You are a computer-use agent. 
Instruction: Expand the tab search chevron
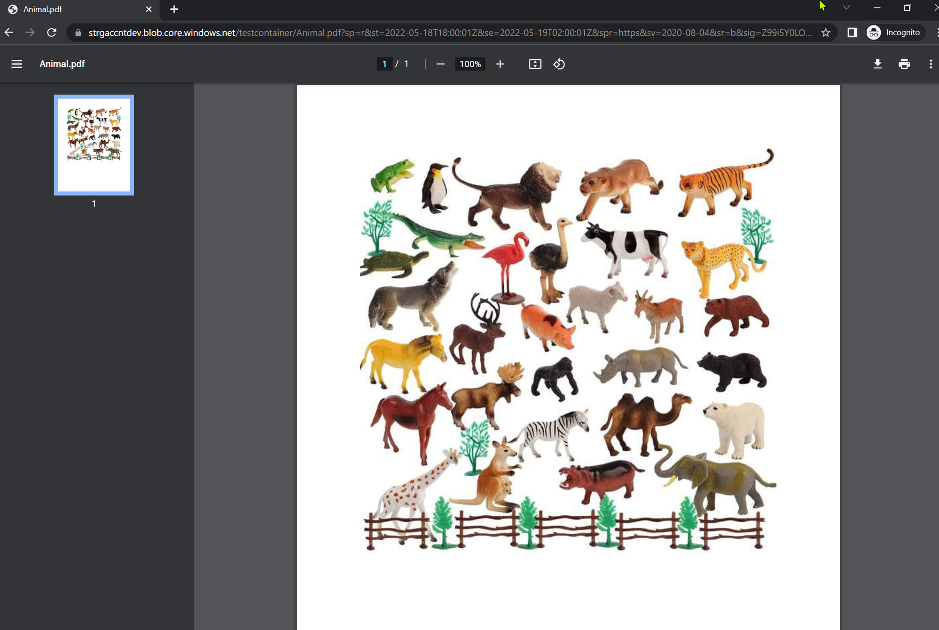click(847, 8)
